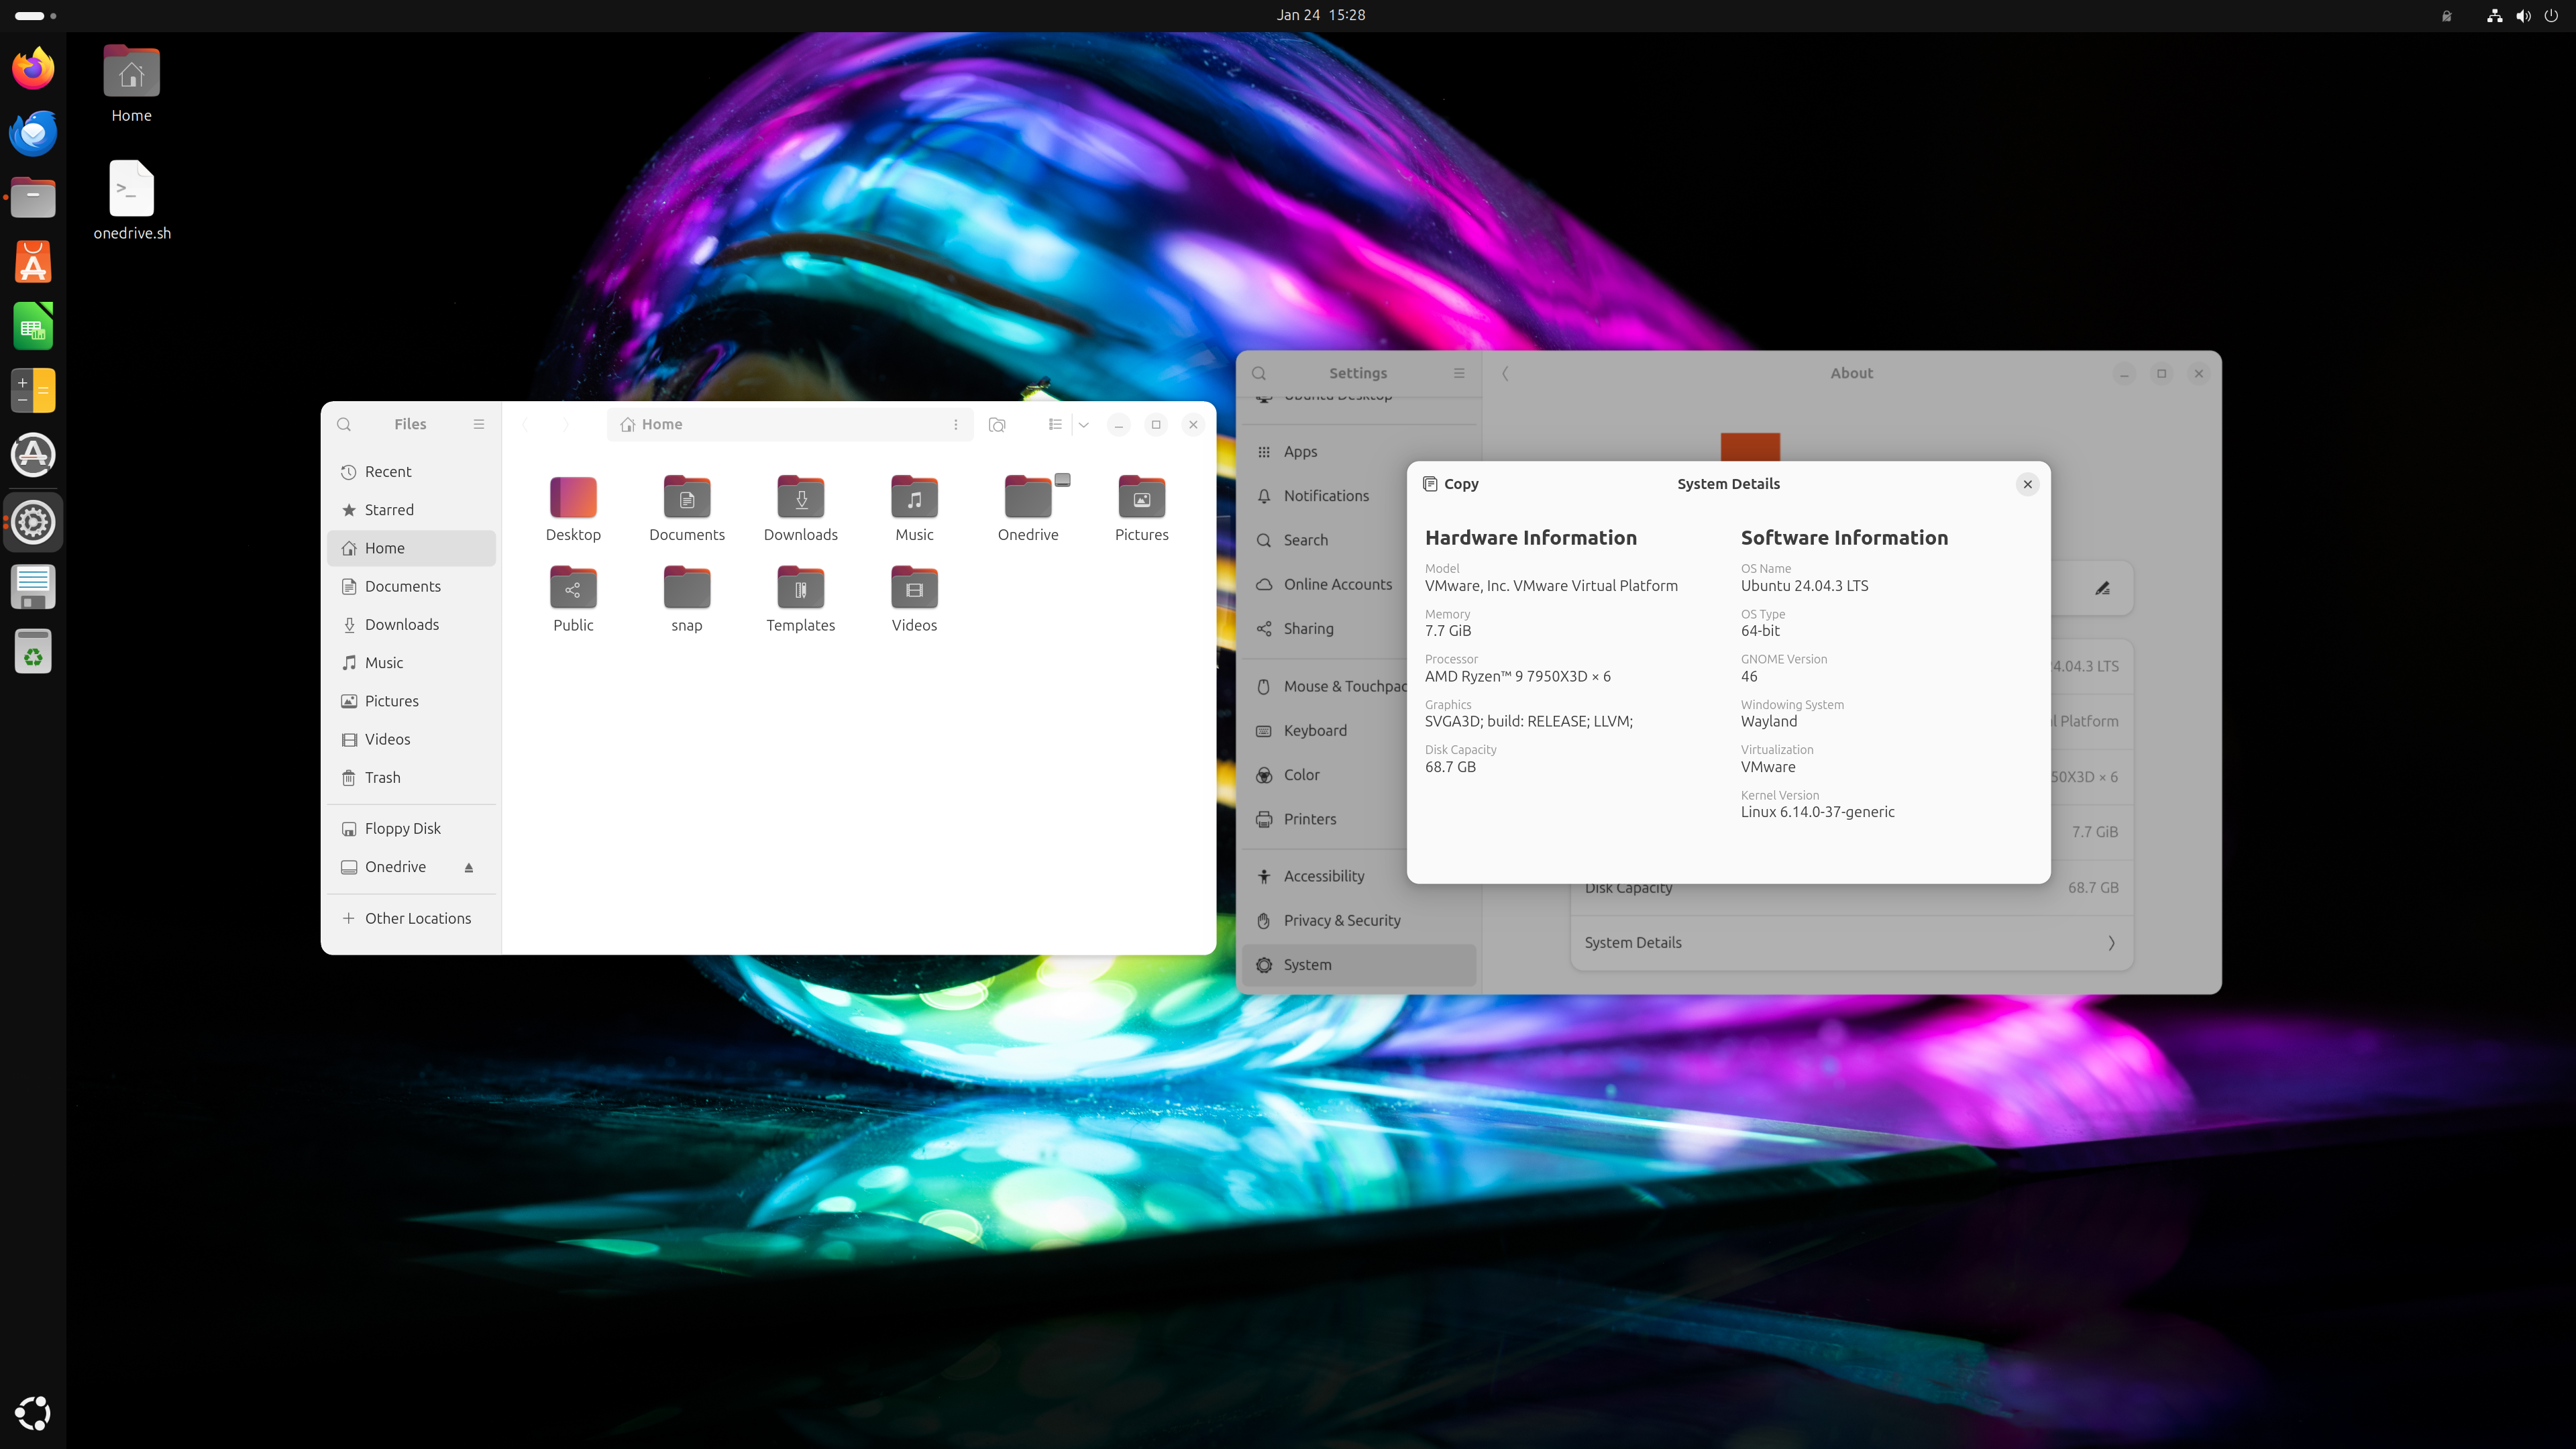This screenshot has height=1449, width=2576.
Task: Open Files hamburger menu
Action: click(479, 424)
